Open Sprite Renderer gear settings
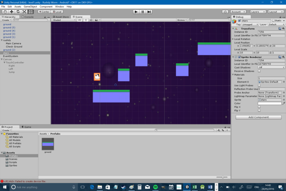Image resolution: width=286 pixels, height=191 pixels. (x=283, y=57)
